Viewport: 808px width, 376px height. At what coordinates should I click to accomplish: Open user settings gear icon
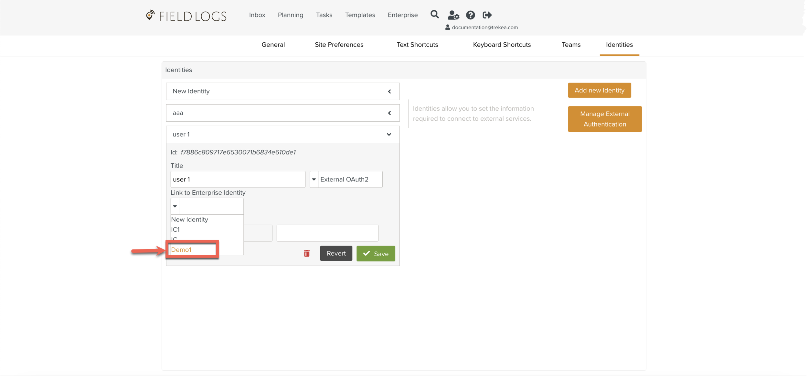[453, 15]
